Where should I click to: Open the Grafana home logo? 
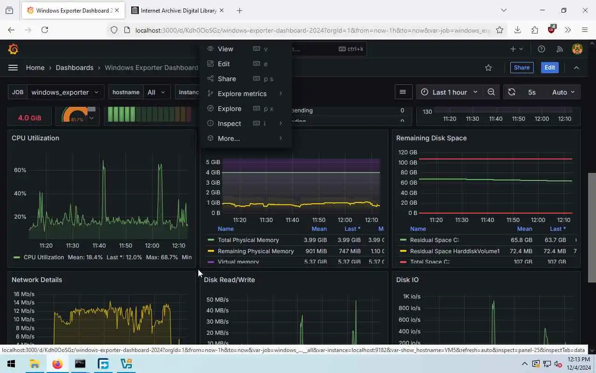point(14,49)
